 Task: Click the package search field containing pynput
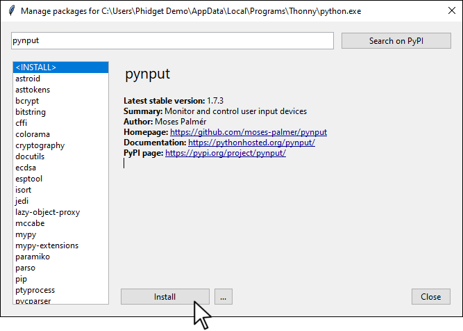(x=172, y=40)
